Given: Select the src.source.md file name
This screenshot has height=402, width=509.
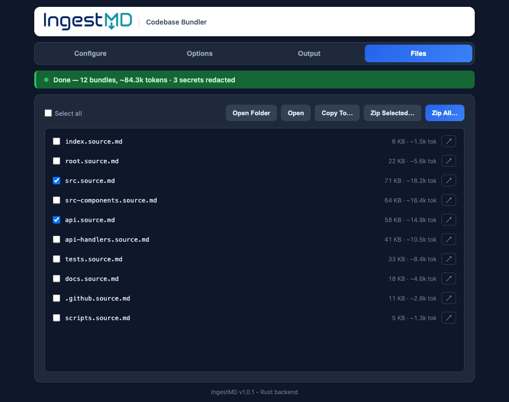Looking at the screenshot, I should 90,180.
